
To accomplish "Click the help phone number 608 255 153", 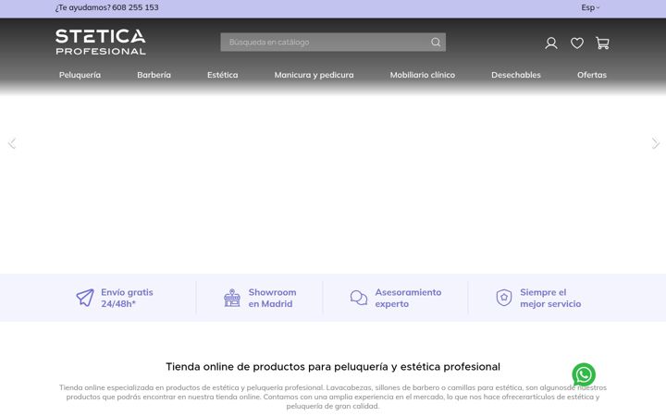I will [135, 7].
